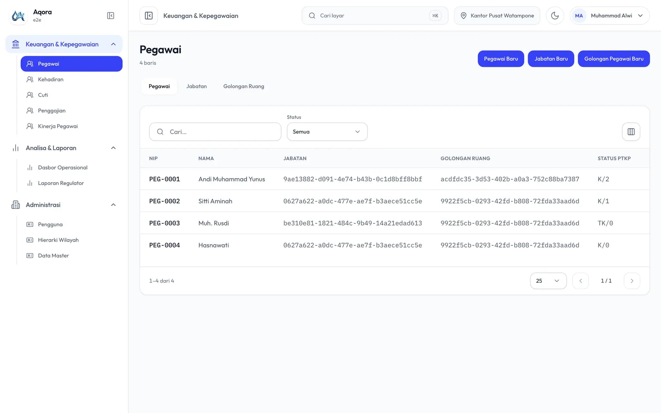The height and width of the screenshot is (413, 661).
Task: Click Laporan Regulator chart icon
Action: pyautogui.click(x=30, y=183)
